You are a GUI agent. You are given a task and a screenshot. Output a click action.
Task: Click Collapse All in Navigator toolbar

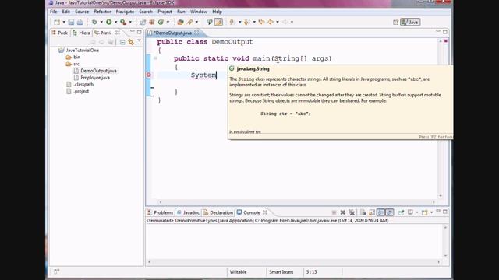coord(122,42)
